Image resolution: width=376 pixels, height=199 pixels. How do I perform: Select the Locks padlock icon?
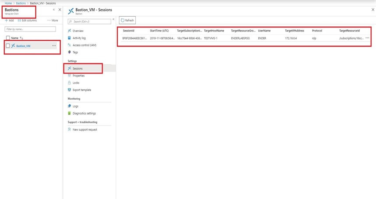click(x=69, y=83)
